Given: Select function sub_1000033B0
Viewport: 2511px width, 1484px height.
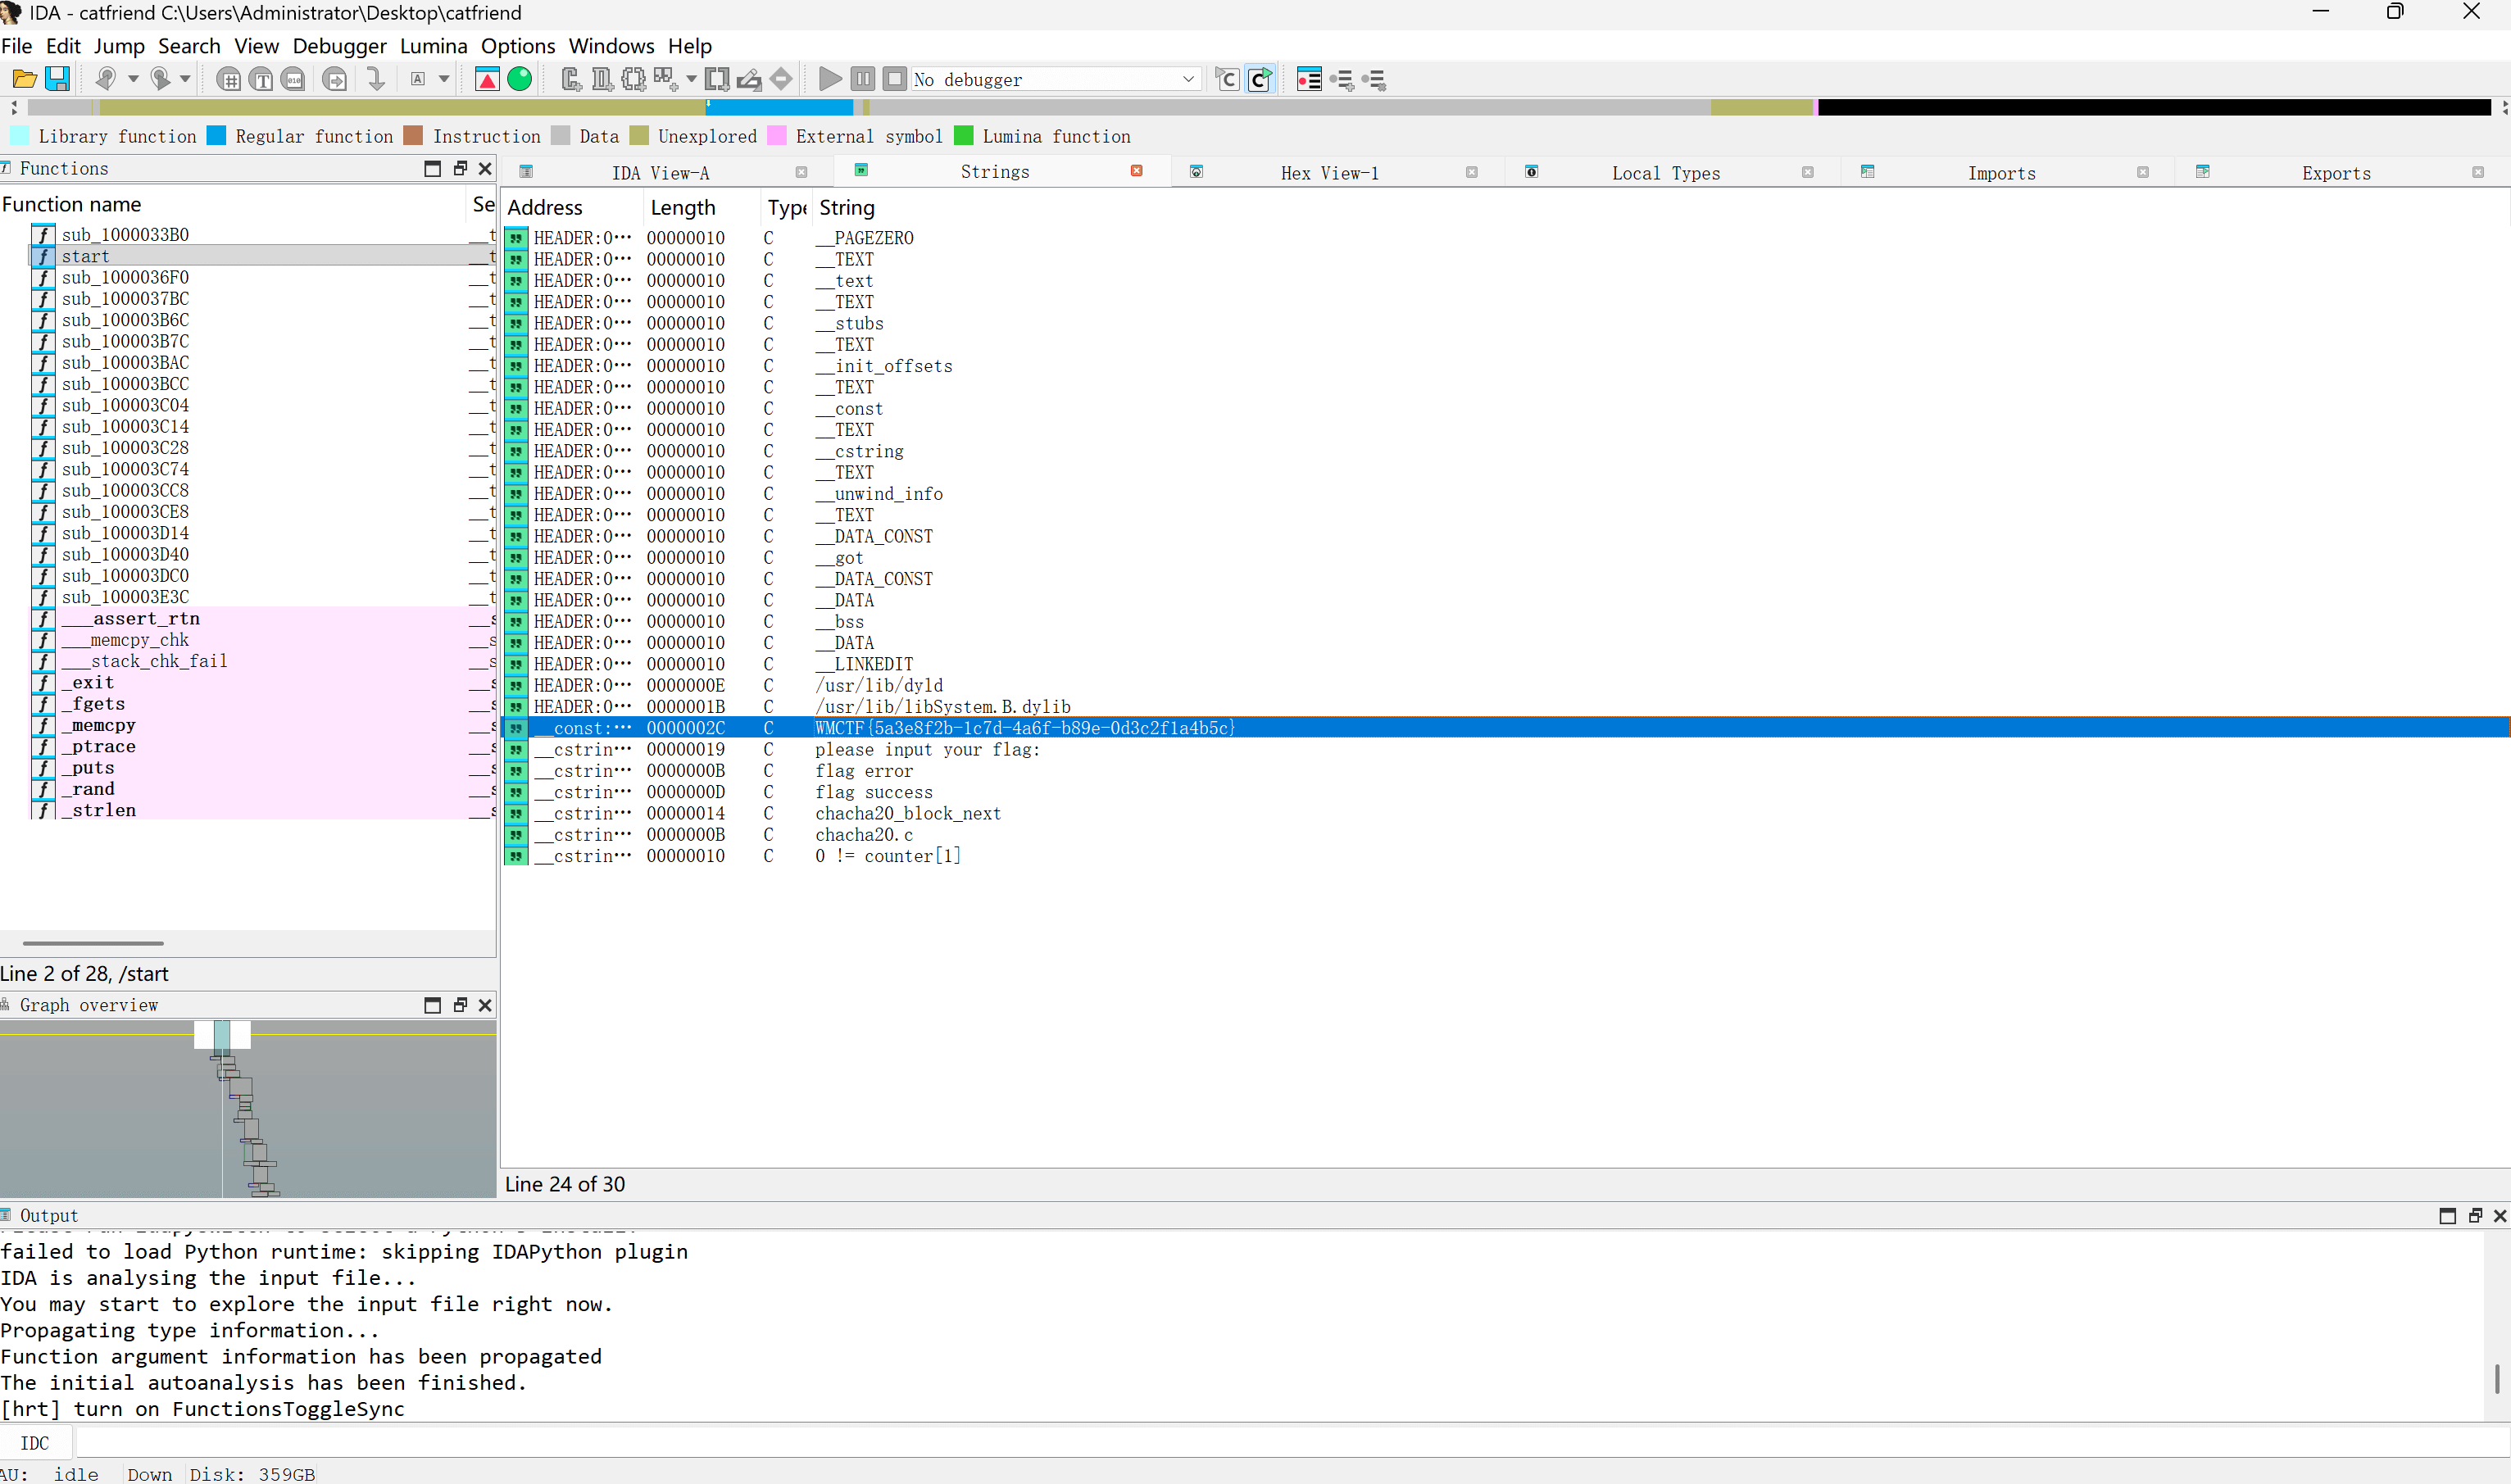Looking at the screenshot, I should click(262, 234).
